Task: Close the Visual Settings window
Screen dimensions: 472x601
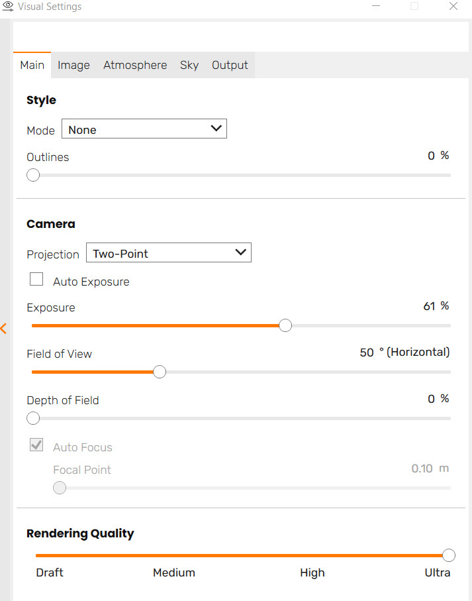Action: (x=453, y=7)
